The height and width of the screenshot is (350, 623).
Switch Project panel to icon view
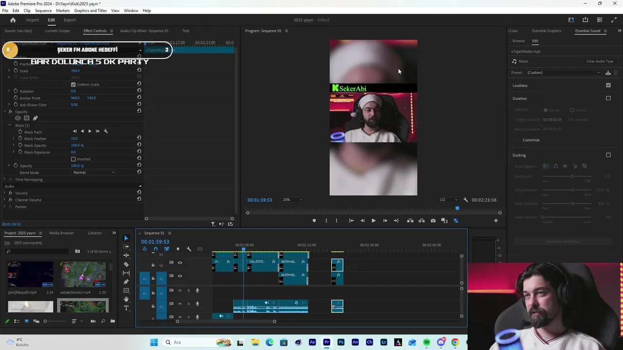pyautogui.click(x=26, y=321)
